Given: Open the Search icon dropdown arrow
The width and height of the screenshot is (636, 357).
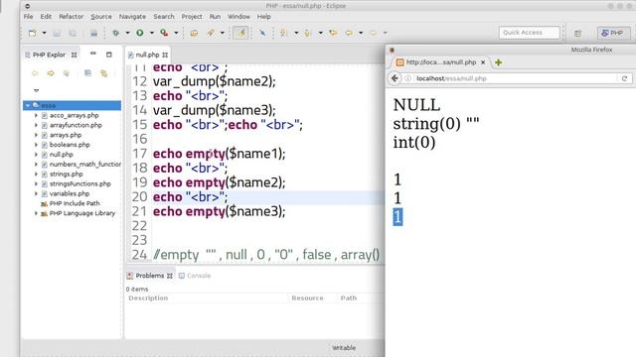Looking at the screenshot, I should coord(222,33).
